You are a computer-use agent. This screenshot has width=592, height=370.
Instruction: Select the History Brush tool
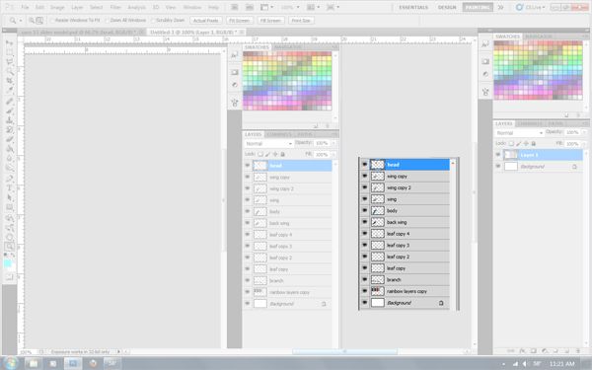pyautogui.click(x=9, y=130)
